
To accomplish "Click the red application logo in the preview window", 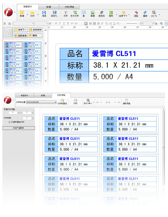I will pos(8,100).
